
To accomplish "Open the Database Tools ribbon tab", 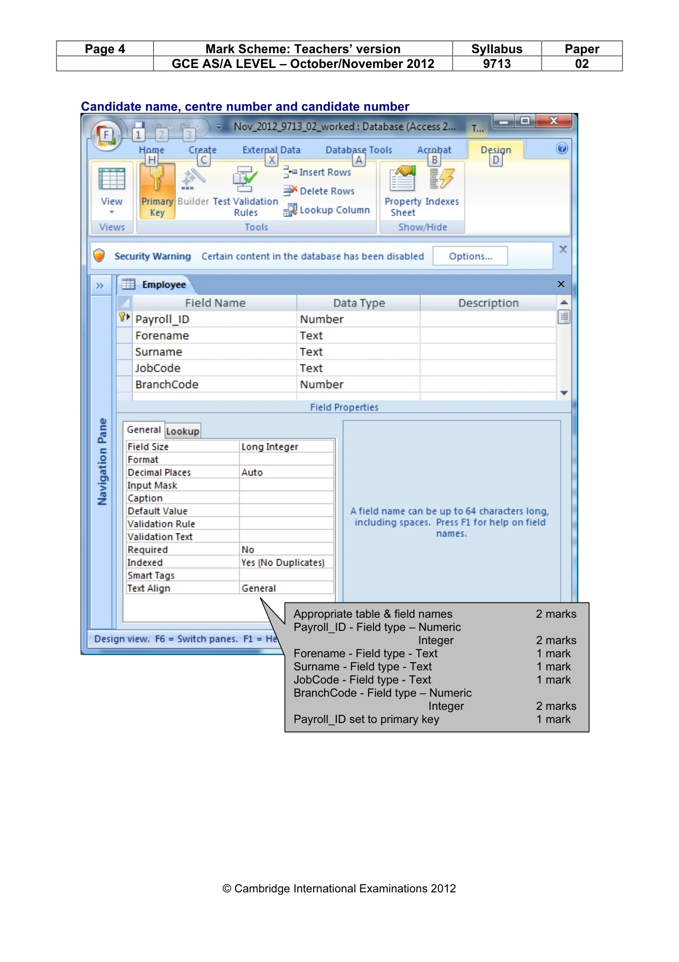I will point(359,150).
